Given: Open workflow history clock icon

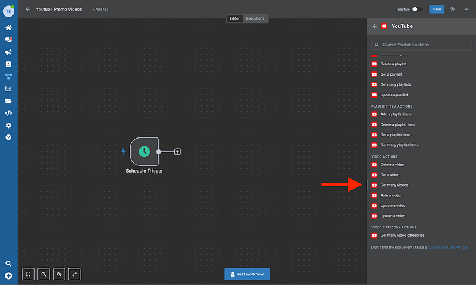Looking at the screenshot, I should tap(453, 9).
